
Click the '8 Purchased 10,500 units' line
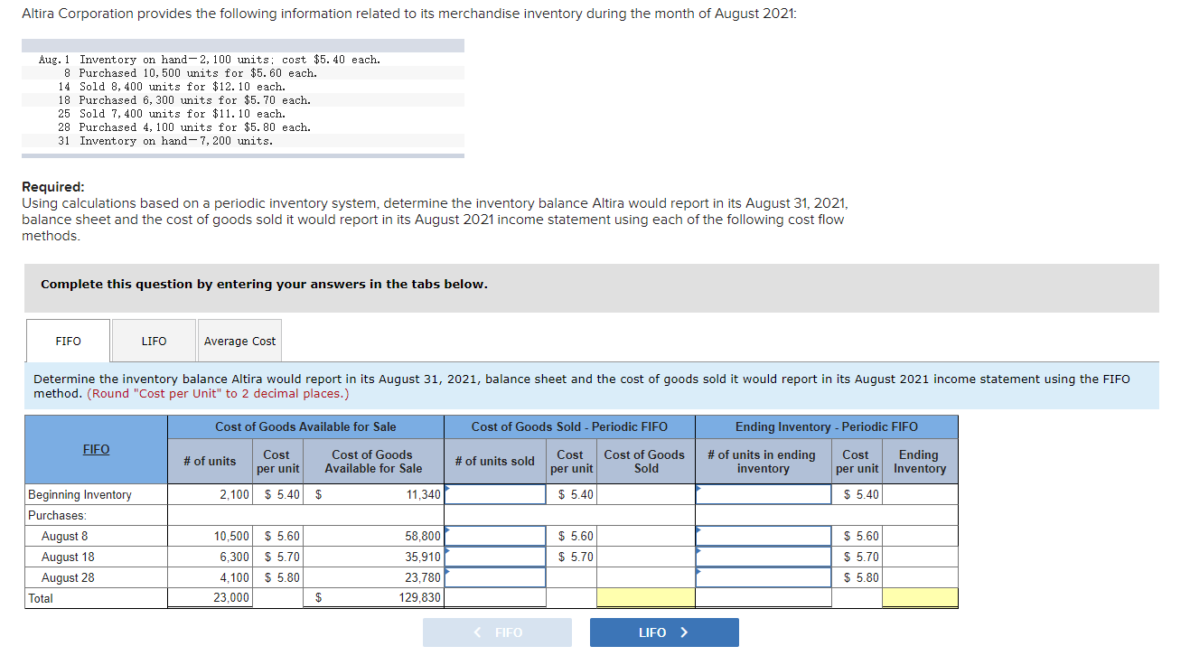[191, 73]
